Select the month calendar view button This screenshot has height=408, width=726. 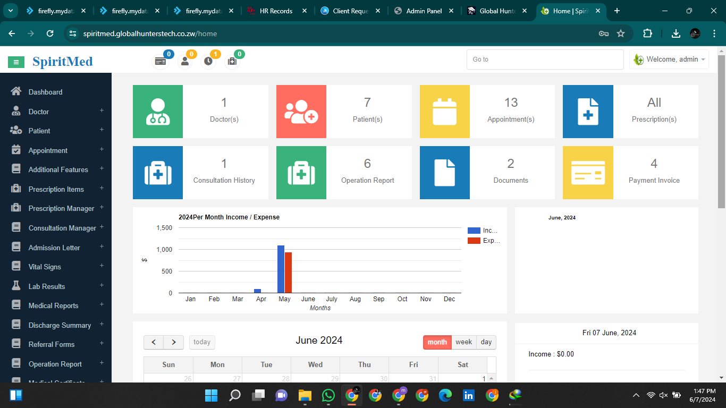pos(437,342)
